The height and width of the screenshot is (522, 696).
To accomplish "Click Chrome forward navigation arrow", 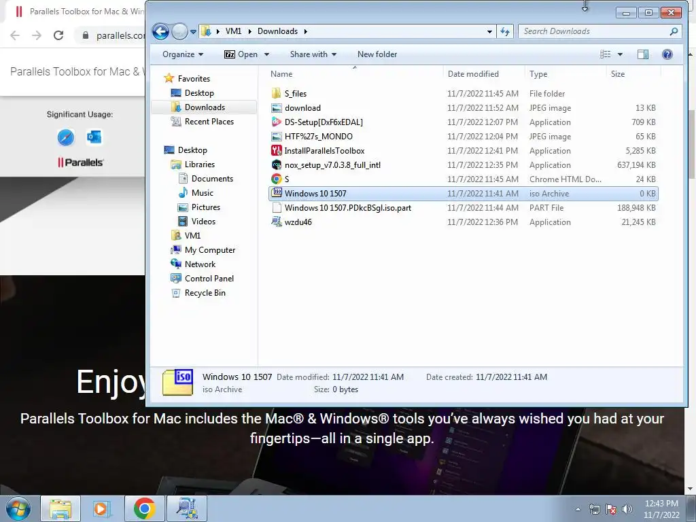I will pos(37,35).
